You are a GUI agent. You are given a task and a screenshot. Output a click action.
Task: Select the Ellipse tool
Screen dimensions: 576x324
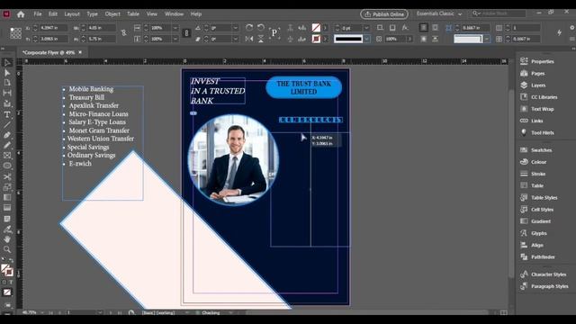coord(7,166)
